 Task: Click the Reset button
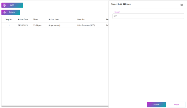176,104
